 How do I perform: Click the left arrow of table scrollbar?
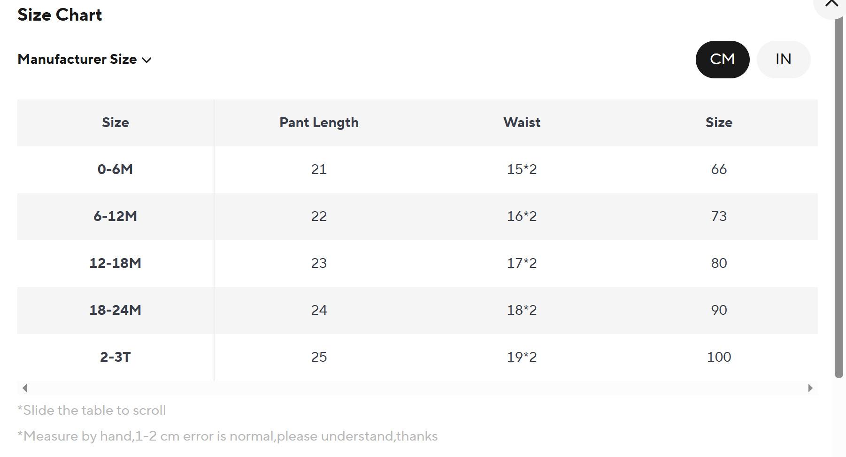(x=25, y=388)
